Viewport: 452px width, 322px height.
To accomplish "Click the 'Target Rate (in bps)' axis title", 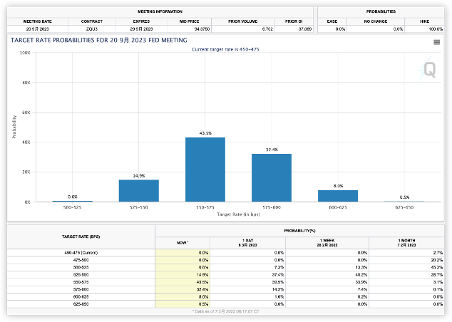I will [x=238, y=214].
